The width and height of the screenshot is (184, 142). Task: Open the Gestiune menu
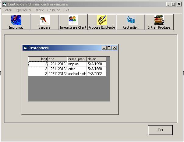54,10
